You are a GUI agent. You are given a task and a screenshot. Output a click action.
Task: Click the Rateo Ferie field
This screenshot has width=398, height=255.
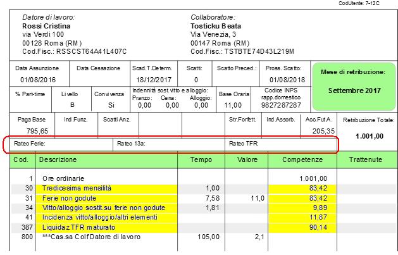(58, 144)
